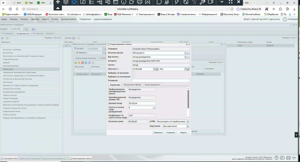This screenshot has height=162, width=300.
Task: Enable Разбивать по источникам checkbox
Action: tap(133, 76)
